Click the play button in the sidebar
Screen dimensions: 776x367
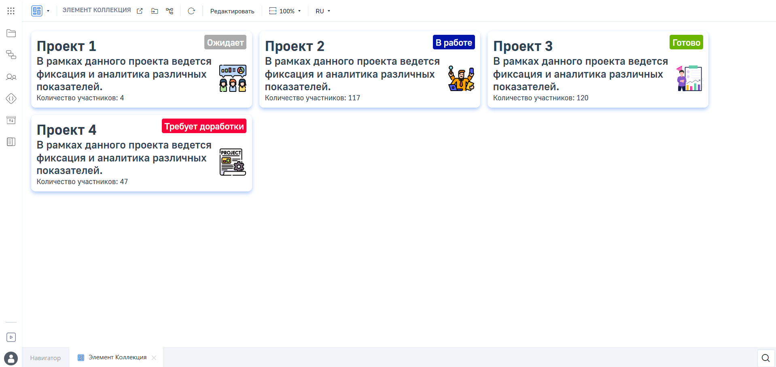click(x=11, y=337)
